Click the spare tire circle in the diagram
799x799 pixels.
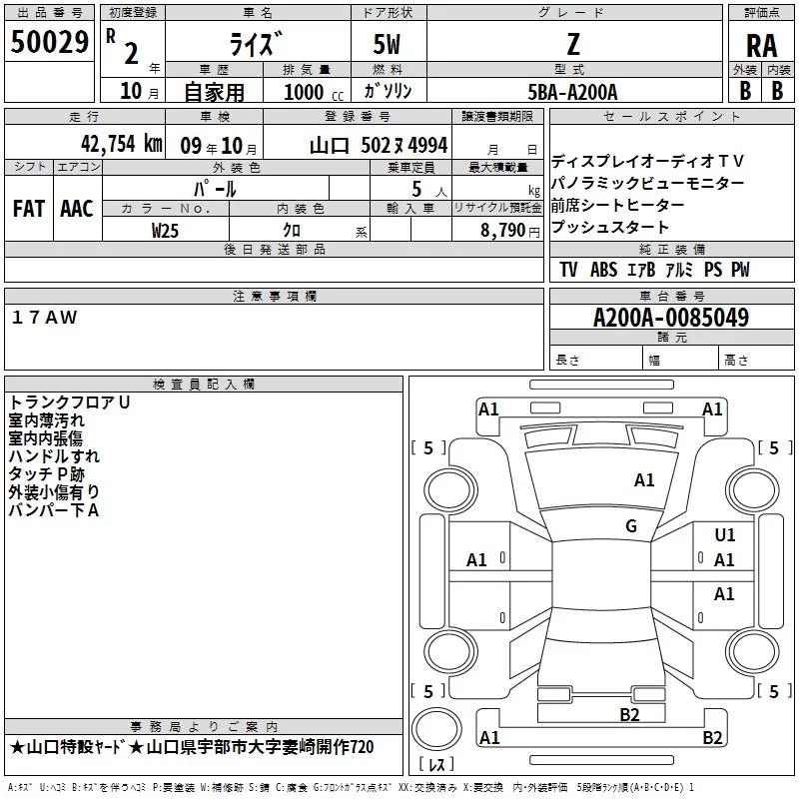[x=436, y=728]
